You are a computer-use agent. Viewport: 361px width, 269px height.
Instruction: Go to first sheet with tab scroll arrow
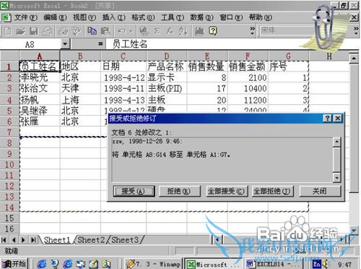4,240
